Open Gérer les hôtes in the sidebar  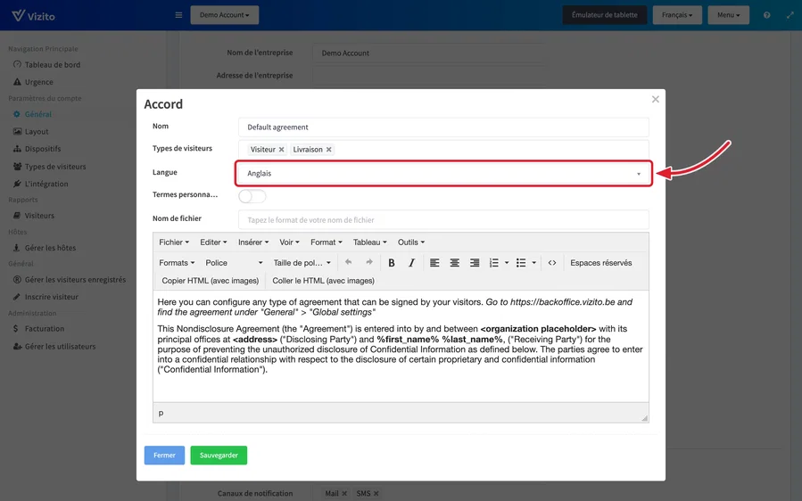tap(45, 248)
